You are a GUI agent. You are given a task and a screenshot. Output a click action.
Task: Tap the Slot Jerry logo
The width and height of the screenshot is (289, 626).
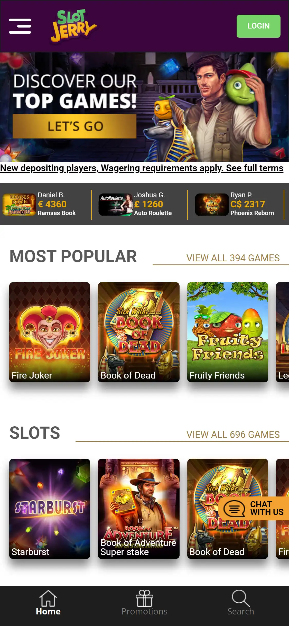(73, 26)
